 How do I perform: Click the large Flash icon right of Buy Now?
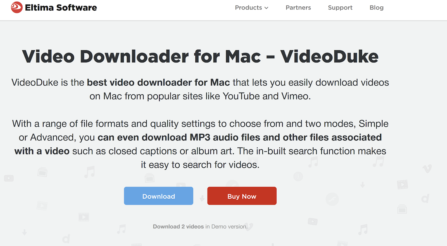coord(332,199)
